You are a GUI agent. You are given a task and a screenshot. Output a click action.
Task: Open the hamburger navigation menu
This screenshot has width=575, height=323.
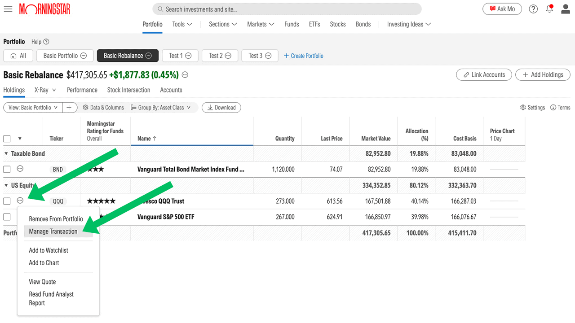[8, 9]
